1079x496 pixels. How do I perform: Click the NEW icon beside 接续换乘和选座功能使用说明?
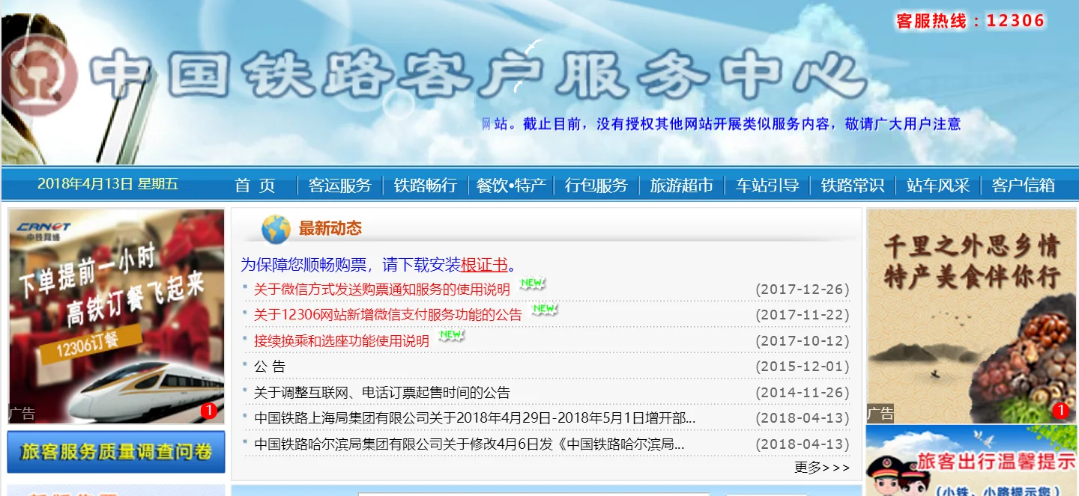pos(450,334)
